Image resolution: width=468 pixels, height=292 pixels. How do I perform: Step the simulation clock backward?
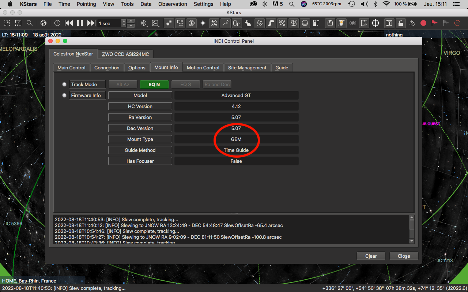click(69, 23)
